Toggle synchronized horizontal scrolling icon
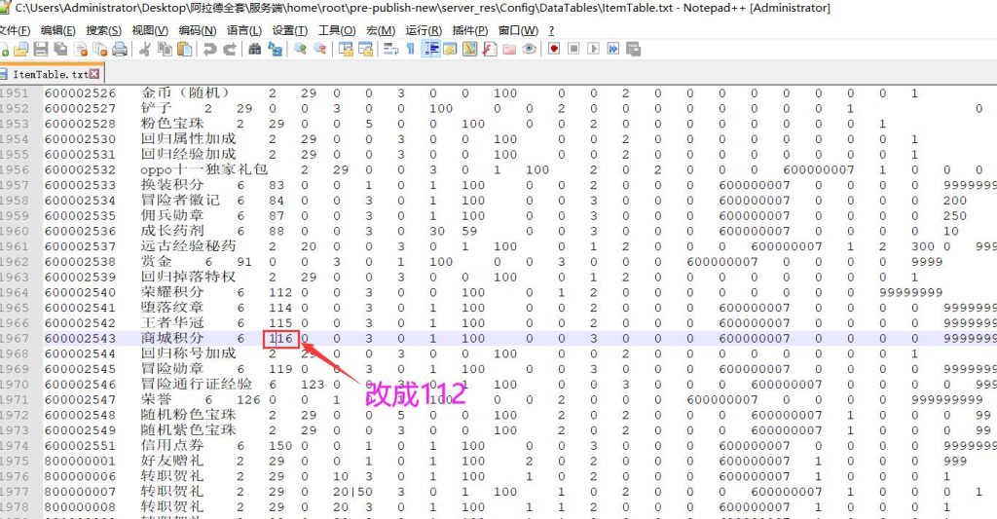 (x=366, y=49)
